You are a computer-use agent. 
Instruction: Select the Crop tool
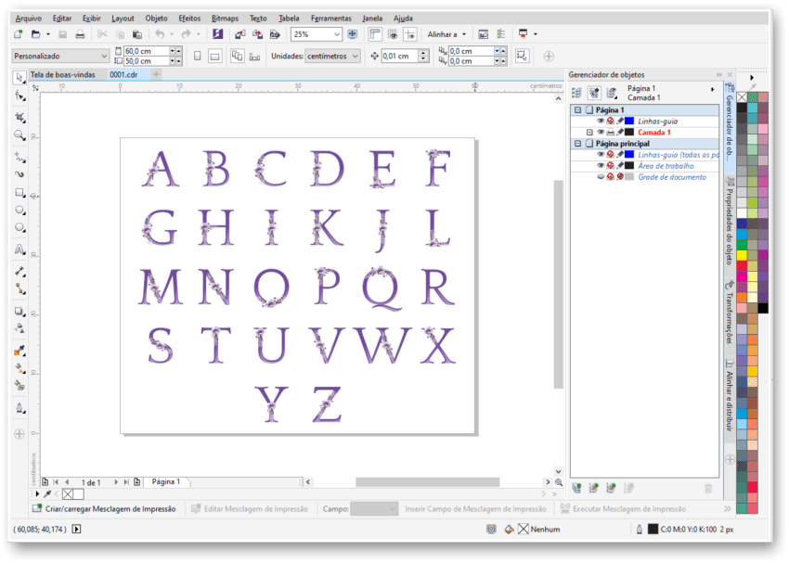19,118
